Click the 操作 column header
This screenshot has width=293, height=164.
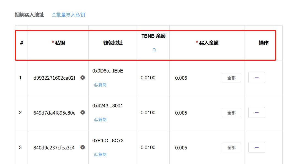pos(264,43)
